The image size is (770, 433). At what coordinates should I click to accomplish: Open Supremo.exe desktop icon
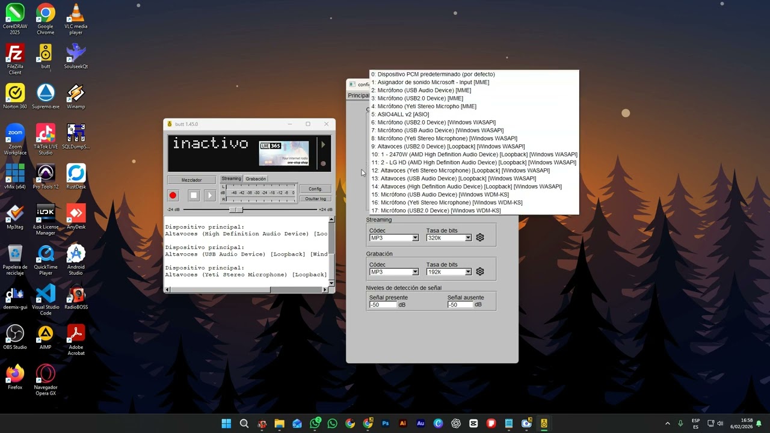coord(45,96)
